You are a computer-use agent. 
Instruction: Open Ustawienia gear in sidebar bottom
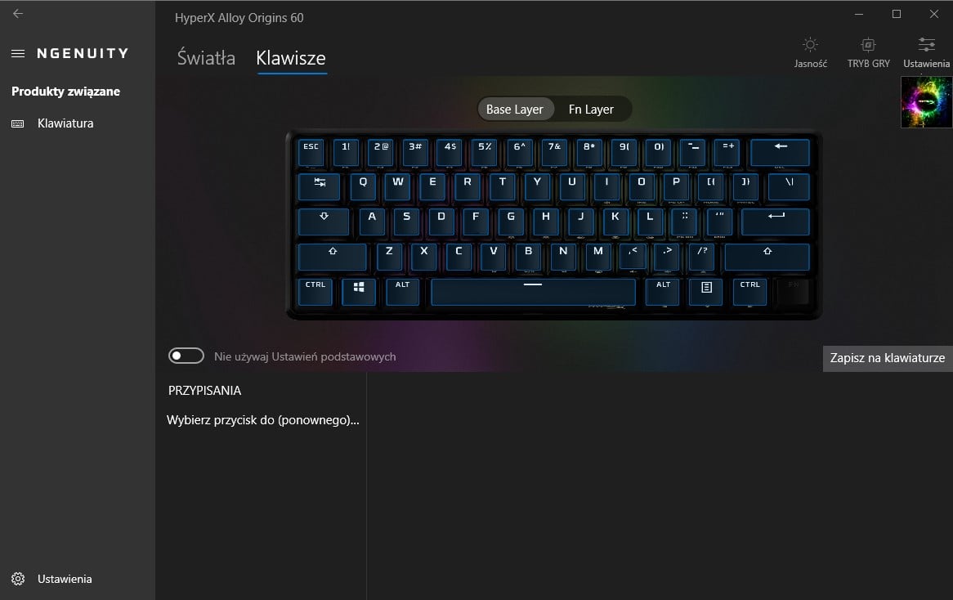click(18, 579)
